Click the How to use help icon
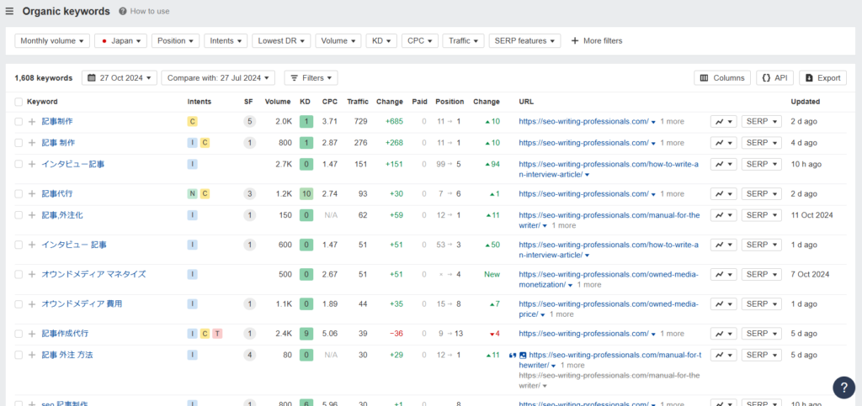 (x=123, y=12)
